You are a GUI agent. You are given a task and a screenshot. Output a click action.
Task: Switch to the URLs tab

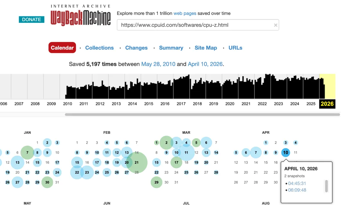pyautogui.click(x=236, y=48)
